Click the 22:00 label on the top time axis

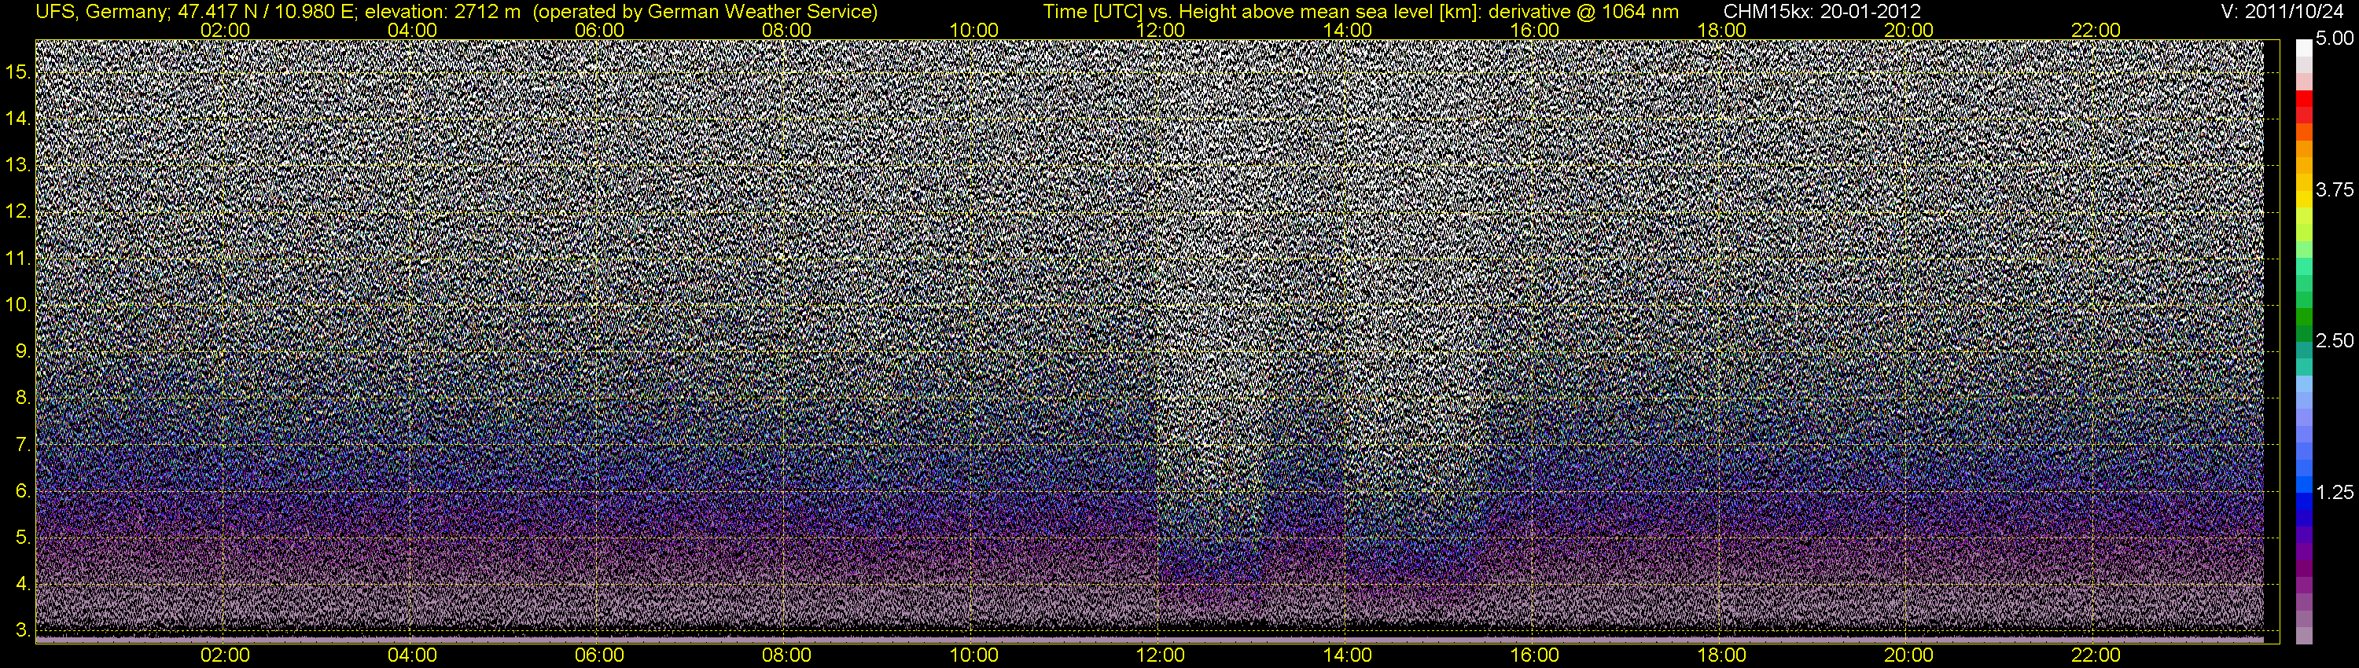coord(2096,30)
